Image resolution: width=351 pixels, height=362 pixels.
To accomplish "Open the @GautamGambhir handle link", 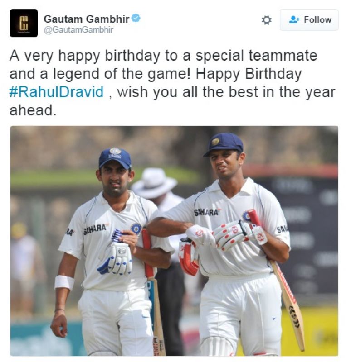I will click(78, 30).
